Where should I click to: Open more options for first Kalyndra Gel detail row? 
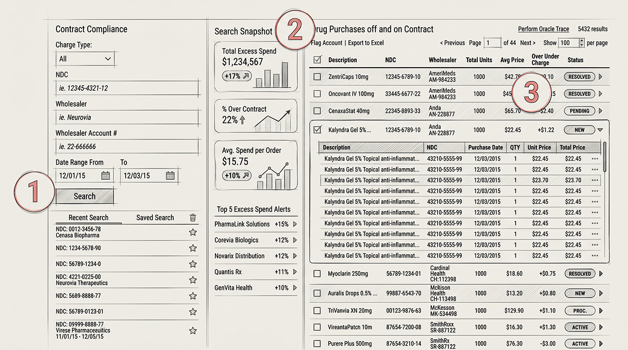pyautogui.click(x=595, y=159)
